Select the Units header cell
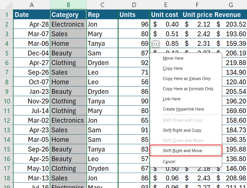The height and width of the screenshot is (188, 247). point(134,14)
